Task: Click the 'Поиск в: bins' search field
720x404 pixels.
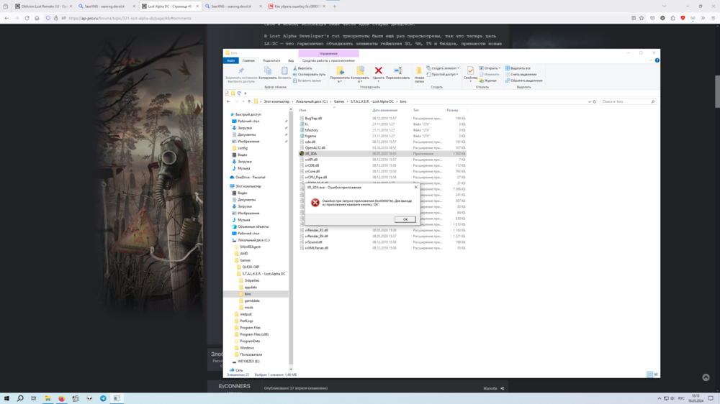Action: [x=626, y=101]
